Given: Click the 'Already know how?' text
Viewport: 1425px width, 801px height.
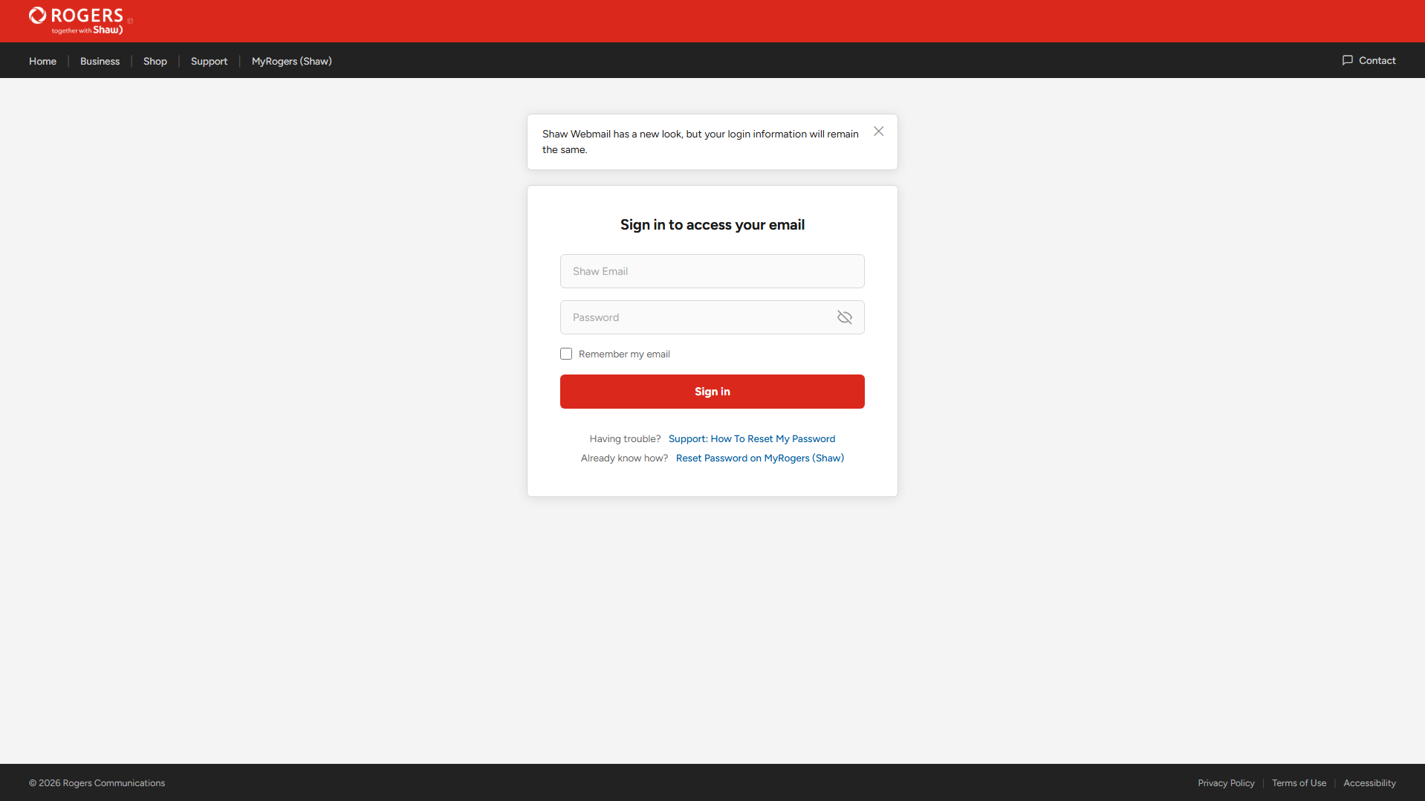Looking at the screenshot, I should (x=624, y=458).
